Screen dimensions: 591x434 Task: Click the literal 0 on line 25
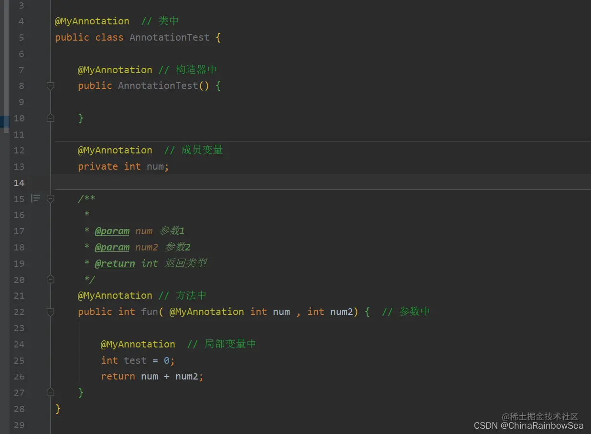click(167, 360)
